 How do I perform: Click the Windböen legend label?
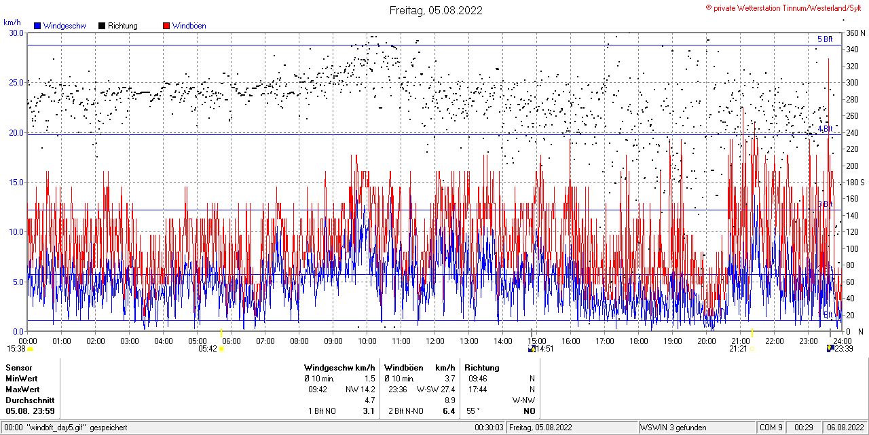pos(189,26)
